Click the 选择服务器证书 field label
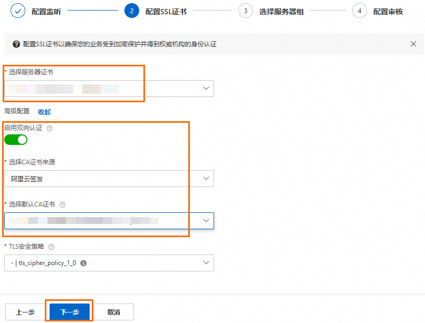The width and height of the screenshot is (425, 323). tap(31, 72)
